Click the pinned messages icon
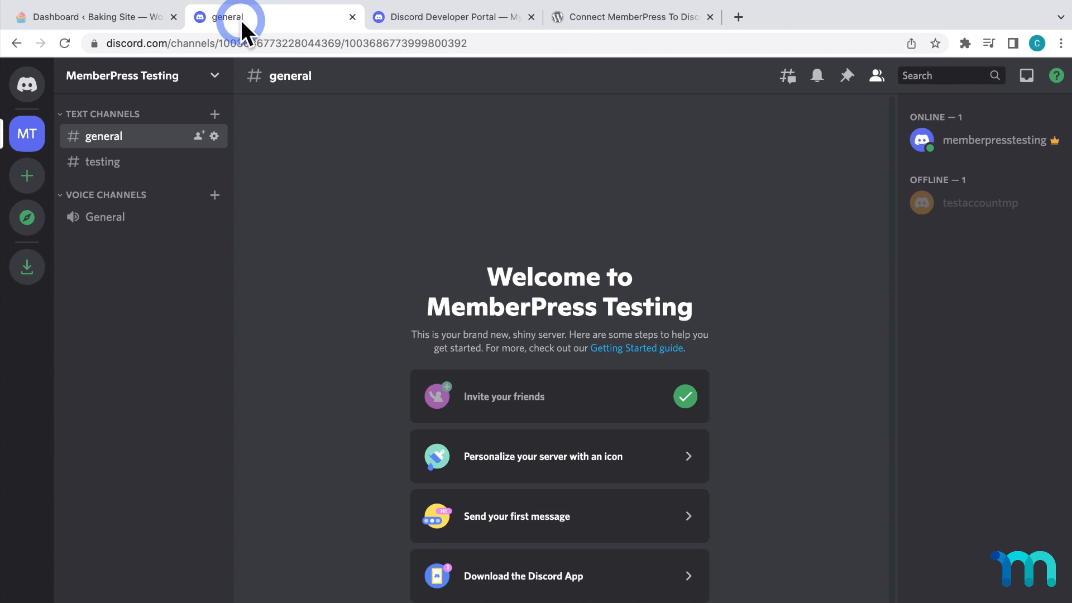 coord(848,75)
